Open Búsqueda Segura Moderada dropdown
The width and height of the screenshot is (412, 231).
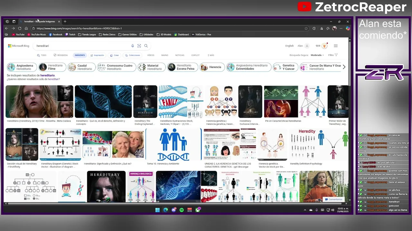317,55
